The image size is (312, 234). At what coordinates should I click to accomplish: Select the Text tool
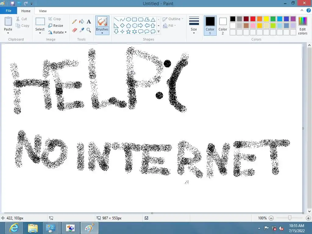89,22
